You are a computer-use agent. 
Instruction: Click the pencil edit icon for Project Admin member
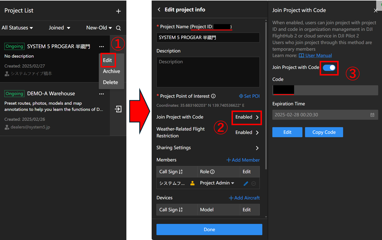pos(246,183)
